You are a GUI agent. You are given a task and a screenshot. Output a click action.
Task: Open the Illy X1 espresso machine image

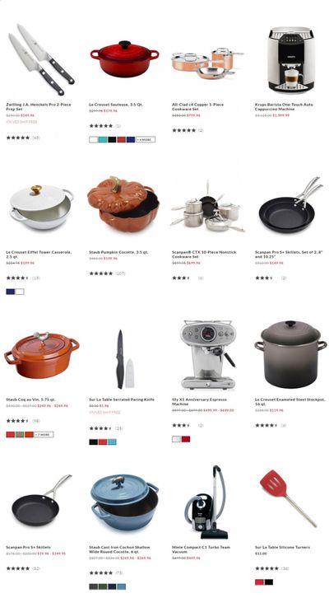coord(208,355)
